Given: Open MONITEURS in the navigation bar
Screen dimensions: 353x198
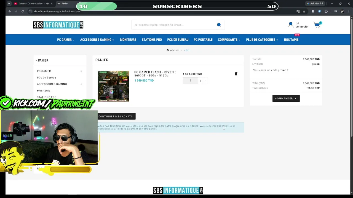Looking at the screenshot, I should pyautogui.click(x=128, y=40).
